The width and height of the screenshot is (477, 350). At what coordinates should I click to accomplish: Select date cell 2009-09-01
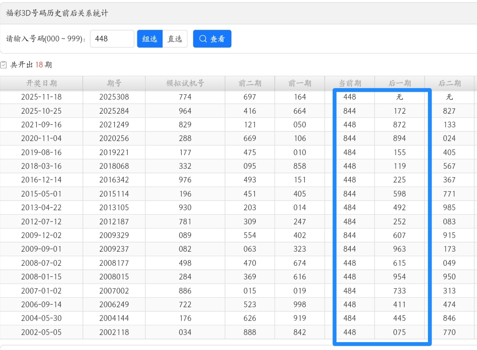click(x=42, y=249)
